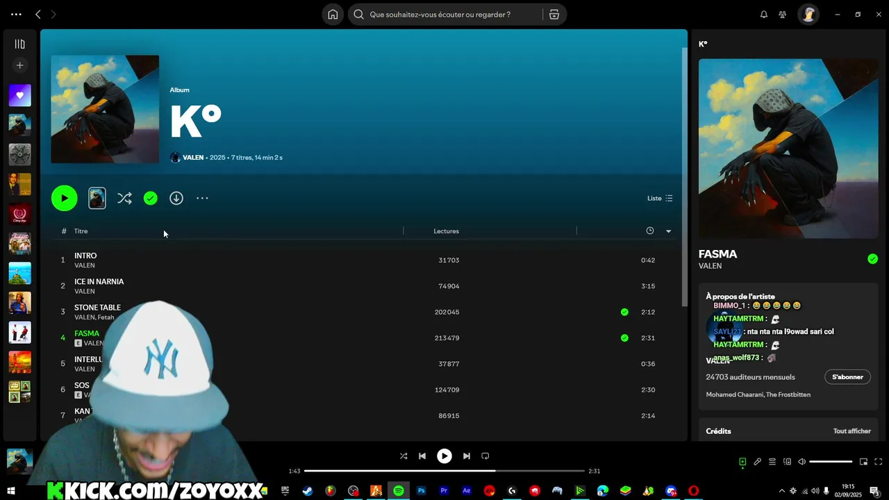The image size is (889, 500).
Task: Enter full screen mode
Action: [x=878, y=462]
